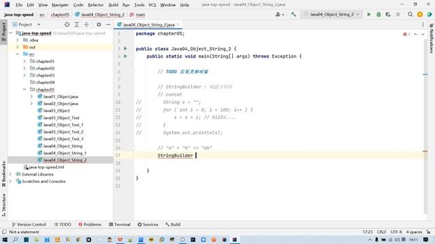Go to next highlighted error arrow
The height and width of the screenshot is (244, 435).
point(423,35)
